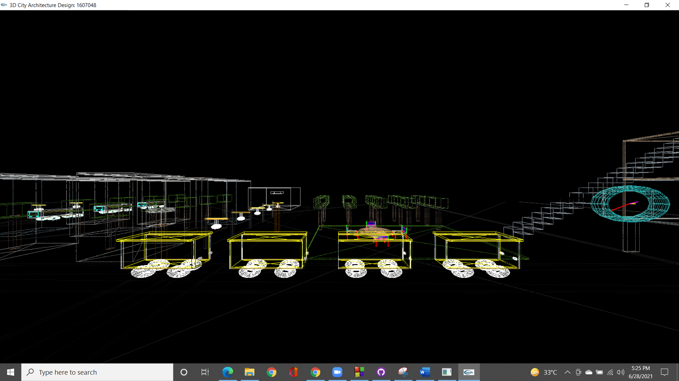The width and height of the screenshot is (679, 381).
Task: Switch to Zoom from the taskbar
Action: 337,372
